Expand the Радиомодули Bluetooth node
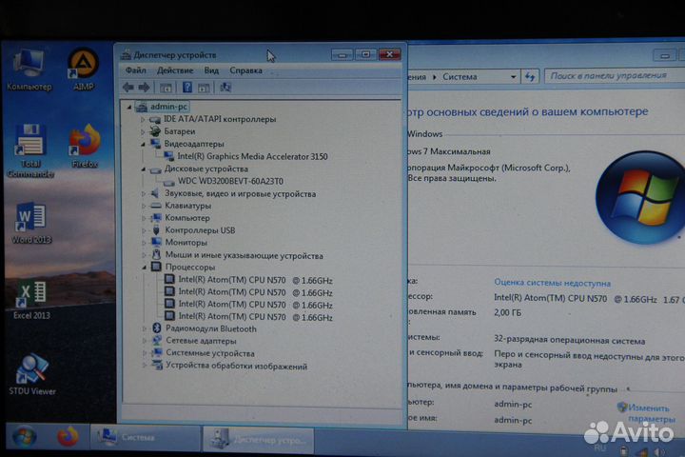The width and height of the screenshot is (685, 457). (145, 328)
